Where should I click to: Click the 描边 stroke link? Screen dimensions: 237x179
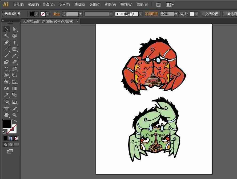(57, 14)
